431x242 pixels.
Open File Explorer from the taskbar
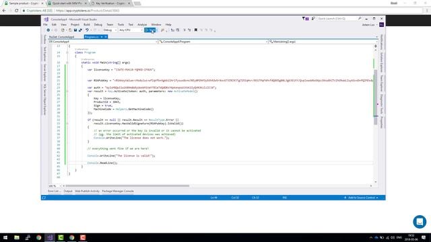[x=17, y=237]
